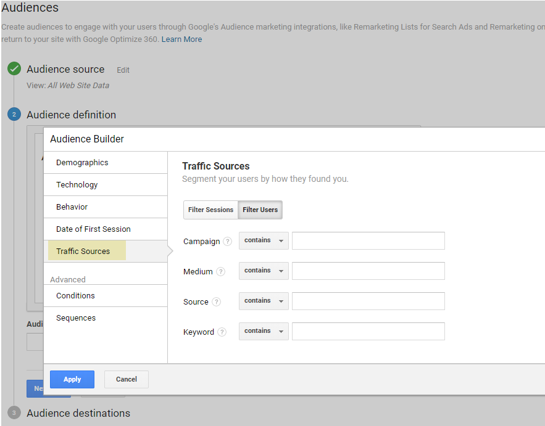
Task: Toggle the Filter Sessions option
Action: [x=210, y=210]
